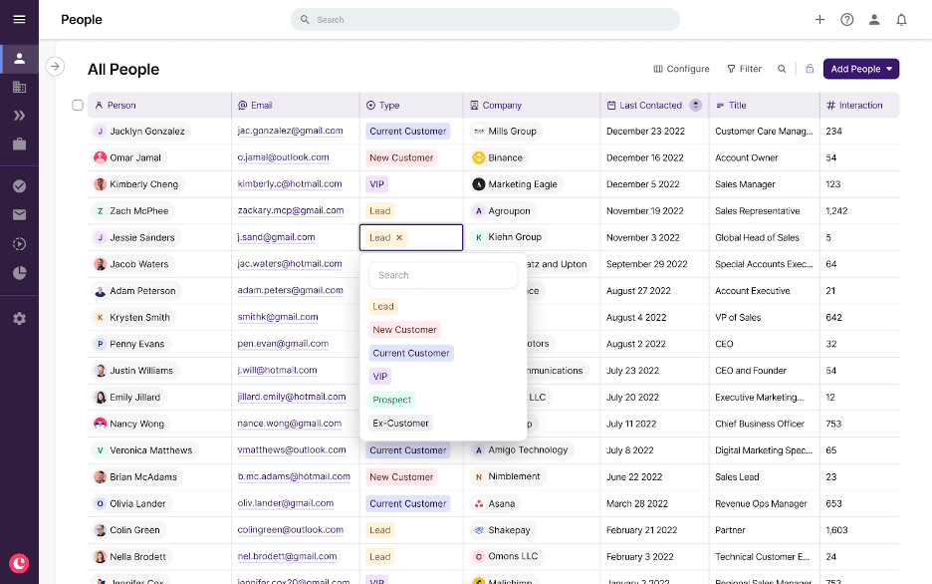Click Kimberly Cheng person chip
Image resolution: width=932 pixels, height=584 pixels.
136,184
